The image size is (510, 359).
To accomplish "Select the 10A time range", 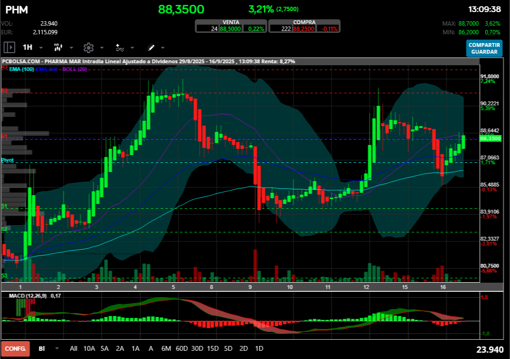I will [89, 348].
